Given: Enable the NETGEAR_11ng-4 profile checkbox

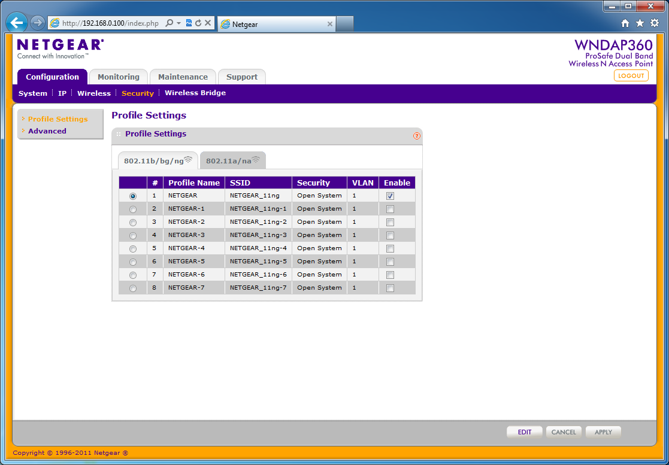Looking at the screenshot, I should click(x=390, y=249).
